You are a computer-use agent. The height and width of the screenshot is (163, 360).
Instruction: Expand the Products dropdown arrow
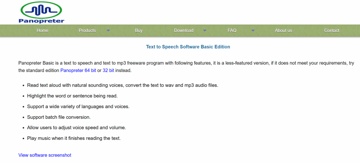(x=108, y=31)
